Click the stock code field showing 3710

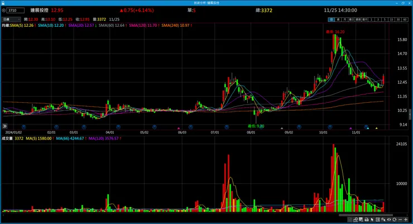click(16, 11)
